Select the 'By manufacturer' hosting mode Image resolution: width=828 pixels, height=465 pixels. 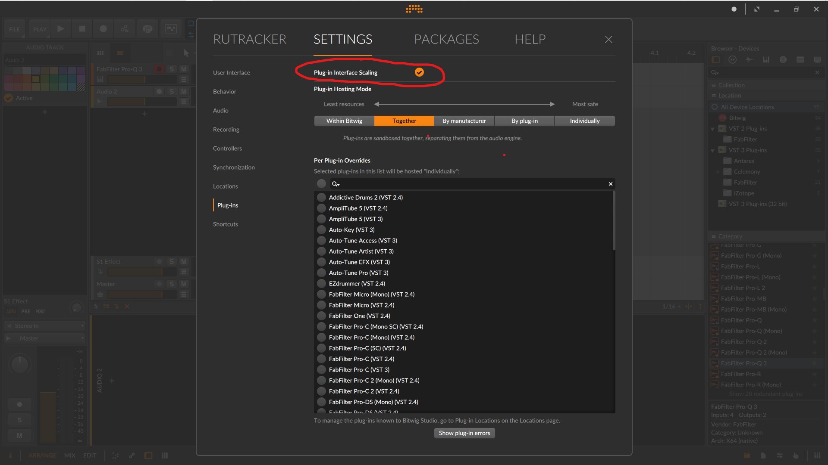coord(464,121)
